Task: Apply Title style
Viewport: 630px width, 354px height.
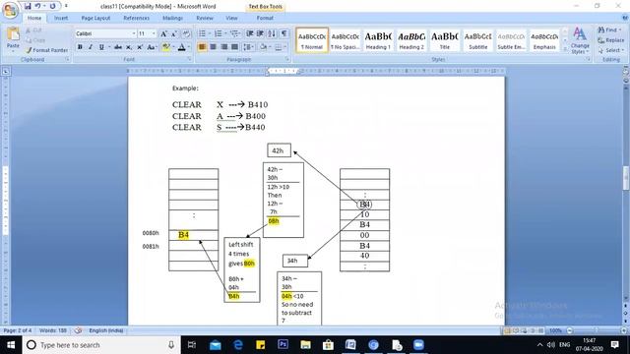Action: coord(444,40)
